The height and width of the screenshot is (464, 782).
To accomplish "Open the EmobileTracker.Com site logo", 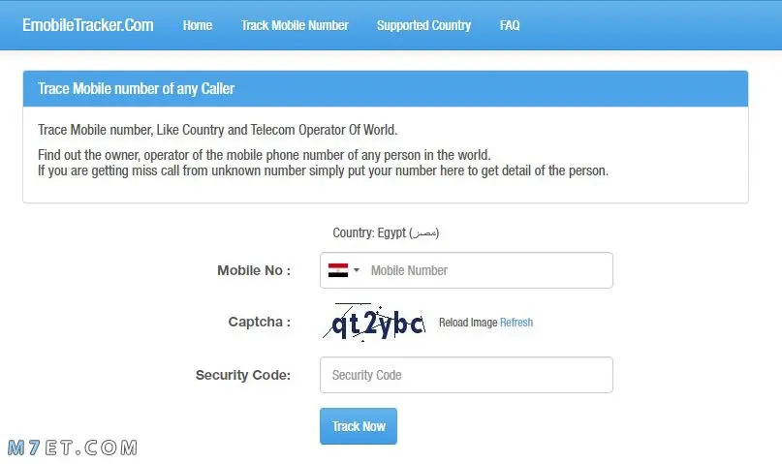I will point(88,25).
